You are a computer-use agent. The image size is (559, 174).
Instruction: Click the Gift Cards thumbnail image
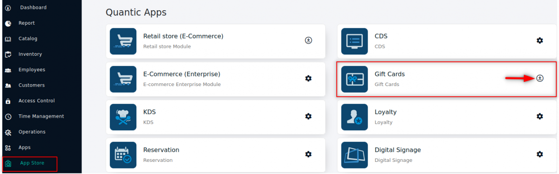point(355,79)
